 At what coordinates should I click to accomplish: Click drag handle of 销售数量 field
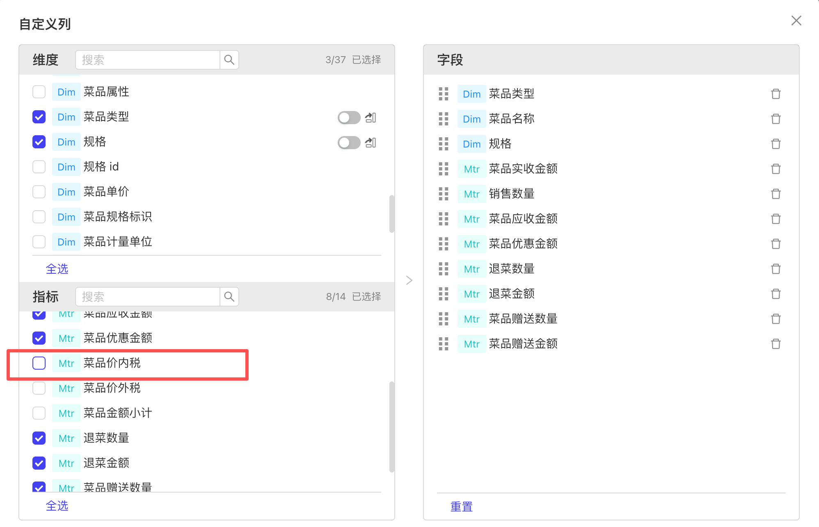pos(444,194)
